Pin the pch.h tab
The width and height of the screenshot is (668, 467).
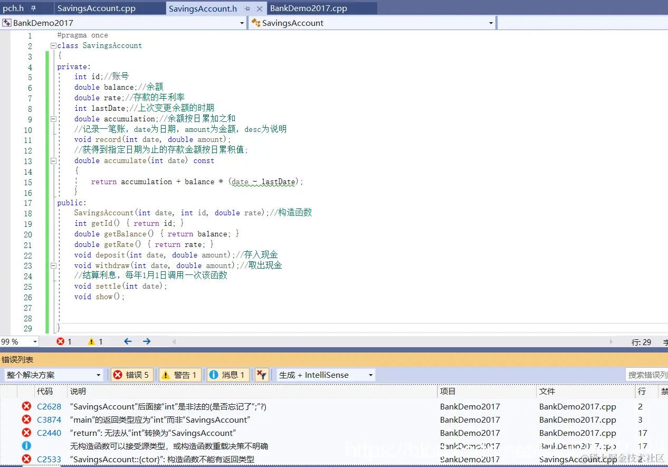coord(33,8)
